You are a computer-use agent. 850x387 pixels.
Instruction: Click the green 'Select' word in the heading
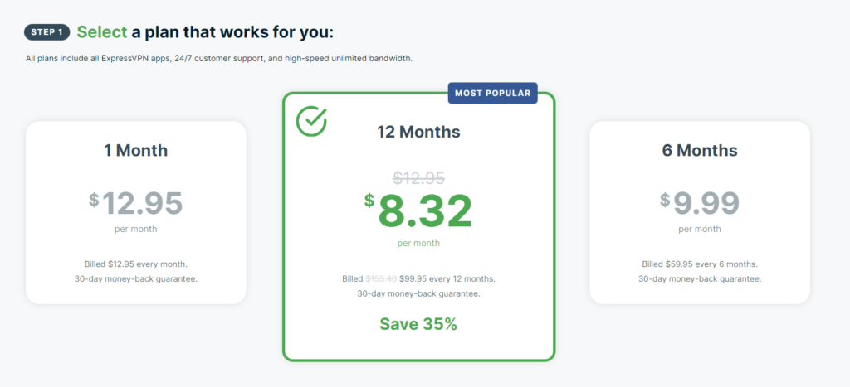[x=101, y=32]
